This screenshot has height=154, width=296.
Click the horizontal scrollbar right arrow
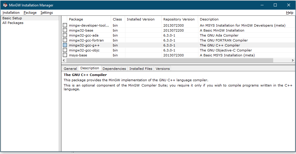tap(292, 60)
